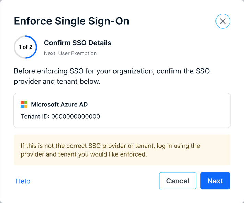Click the Tenant ID value text

[x=76, y=116]
